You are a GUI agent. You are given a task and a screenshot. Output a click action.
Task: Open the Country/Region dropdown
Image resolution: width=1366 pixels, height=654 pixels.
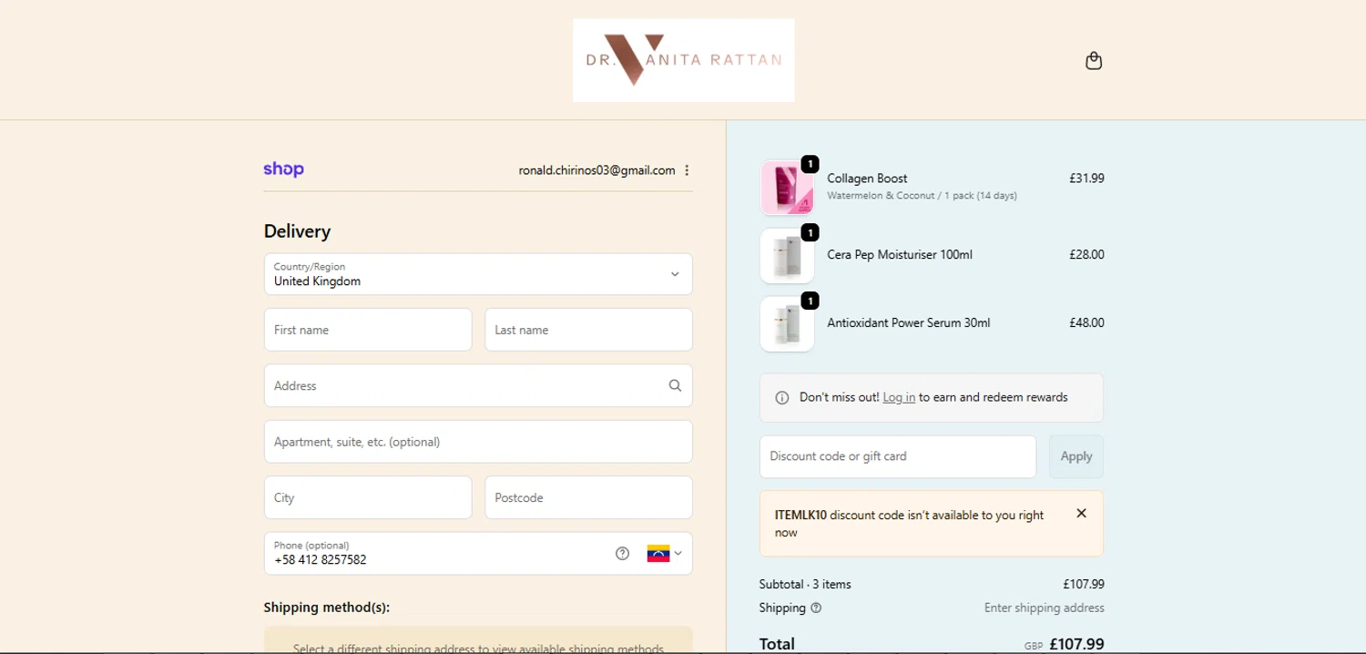pyautogui.click(x=478, y=274)
